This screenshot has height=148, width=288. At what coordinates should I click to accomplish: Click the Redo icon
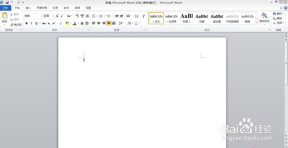[18, 2]
